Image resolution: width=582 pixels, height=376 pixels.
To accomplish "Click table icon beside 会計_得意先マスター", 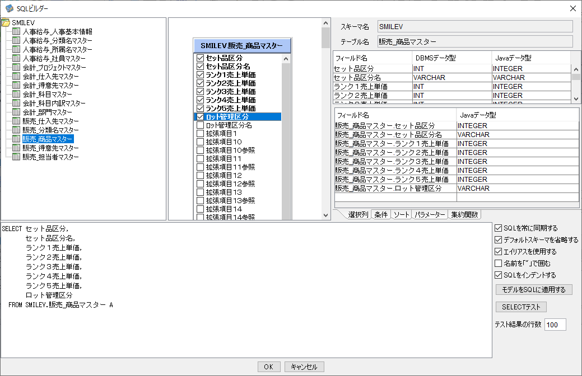I will point(16,85).
